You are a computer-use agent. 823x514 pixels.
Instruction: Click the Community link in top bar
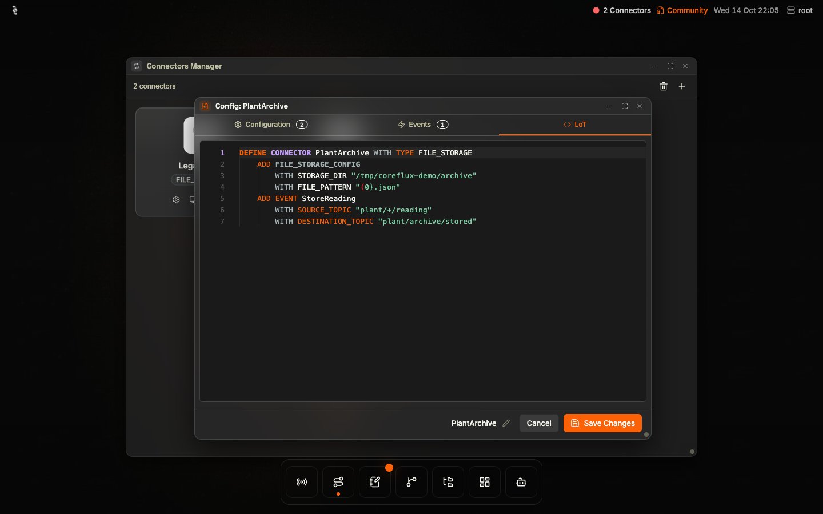point(682,10)
